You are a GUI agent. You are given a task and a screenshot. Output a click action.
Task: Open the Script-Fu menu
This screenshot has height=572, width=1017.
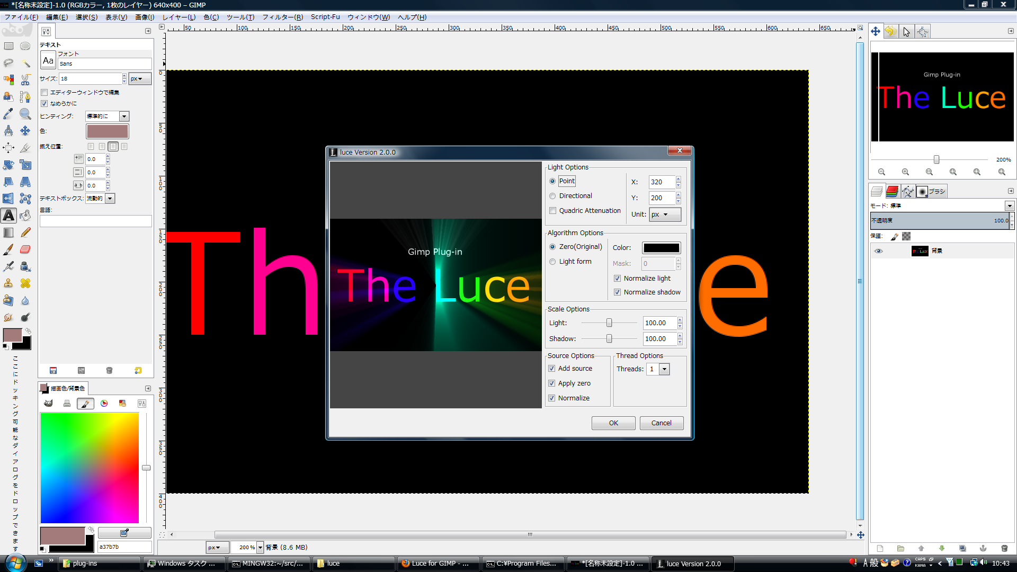(325, 17)
